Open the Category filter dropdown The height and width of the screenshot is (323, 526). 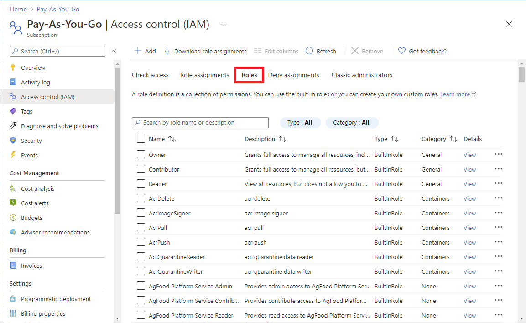[x=352, y=122]
